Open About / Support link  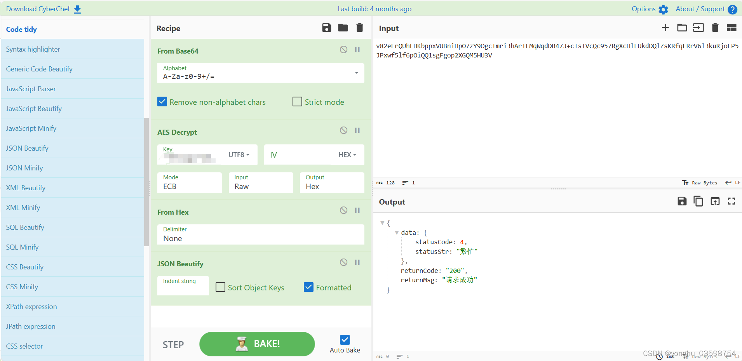coord(700,9)
